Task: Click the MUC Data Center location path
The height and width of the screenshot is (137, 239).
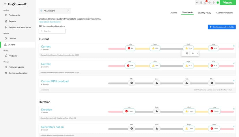Action: [x=58, y=118]
